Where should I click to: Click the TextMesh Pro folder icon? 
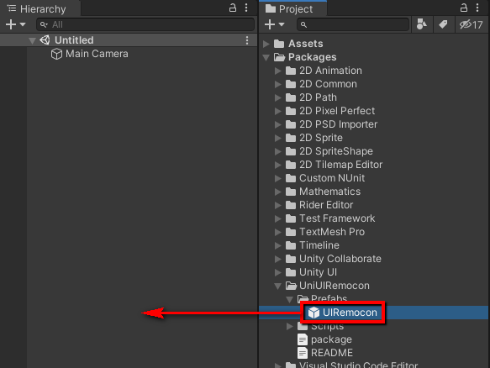click(x=291, y=232)
